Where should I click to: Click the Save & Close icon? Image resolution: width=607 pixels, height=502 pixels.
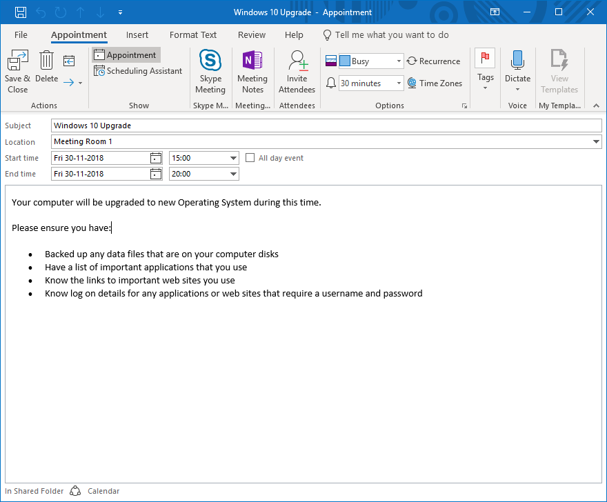point(17,61)
